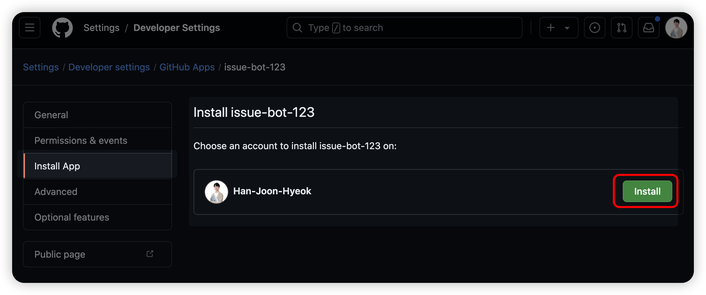Image resolution: width=706 pixels, height=295 pixels.
Task: Follow the GitHub Apps breadcrumb link
Action: tap(187, 67)
